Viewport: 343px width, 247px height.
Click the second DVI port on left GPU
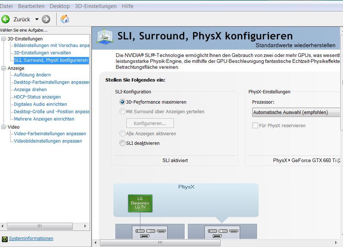click(151, 231)
